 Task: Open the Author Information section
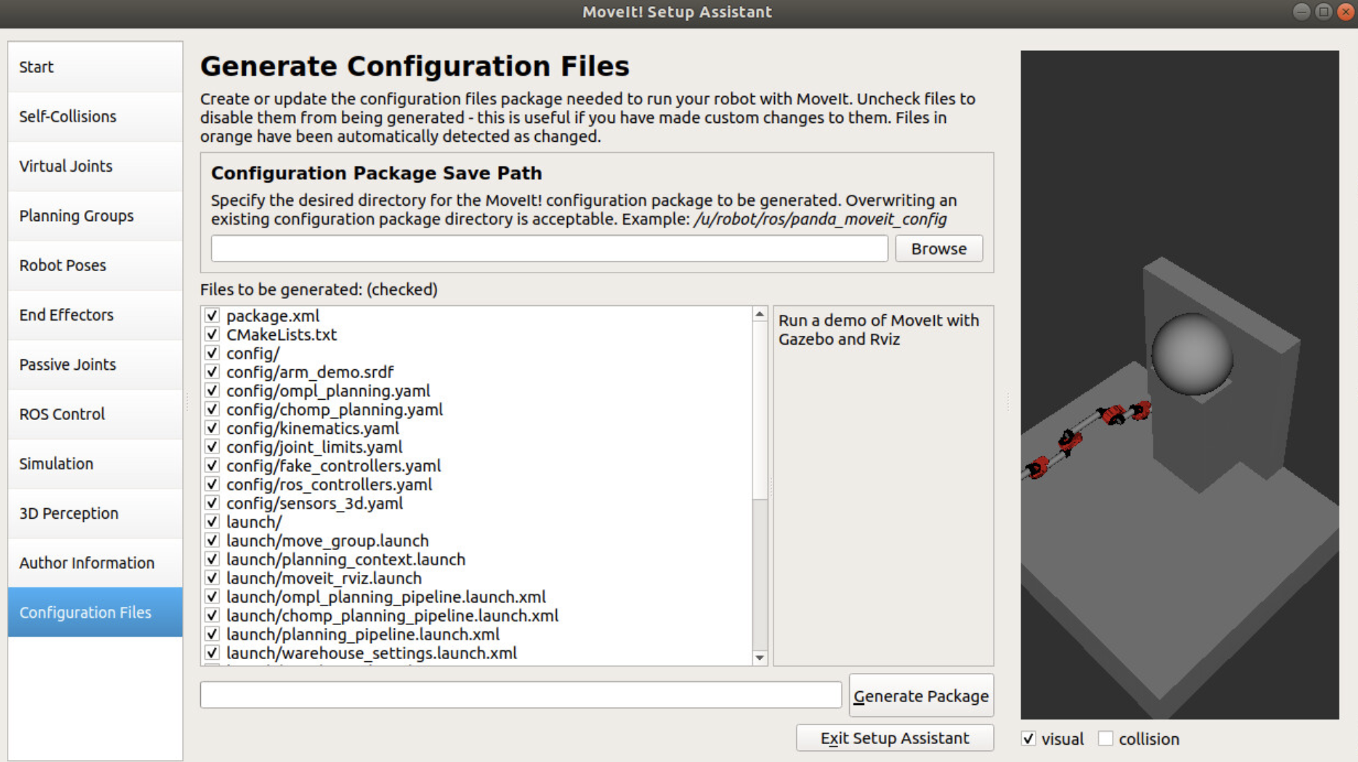coord(94,562)
